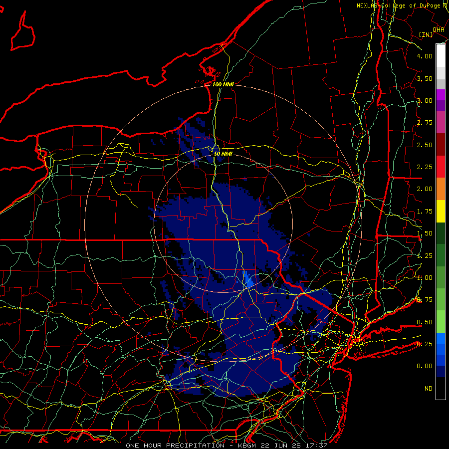Image resolution: width=449 pixels, height=449 pixels.
Task: Click the "50 NMI" range ring label
Action: (223, 154)
